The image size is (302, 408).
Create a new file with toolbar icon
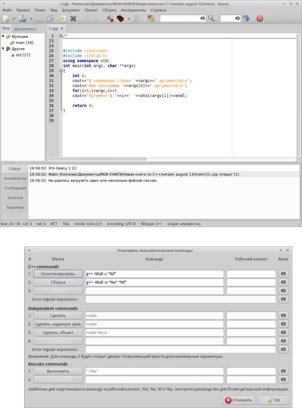pos(6,19)
